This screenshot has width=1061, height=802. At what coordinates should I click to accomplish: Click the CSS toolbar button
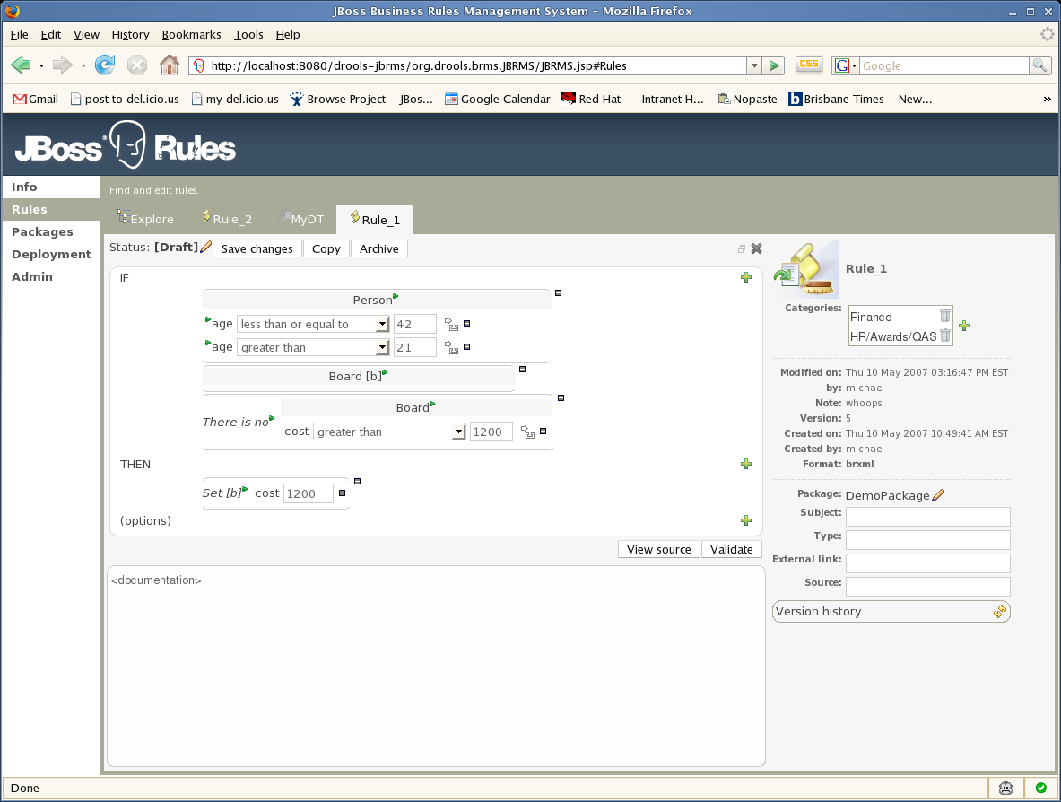coord(809,65)
